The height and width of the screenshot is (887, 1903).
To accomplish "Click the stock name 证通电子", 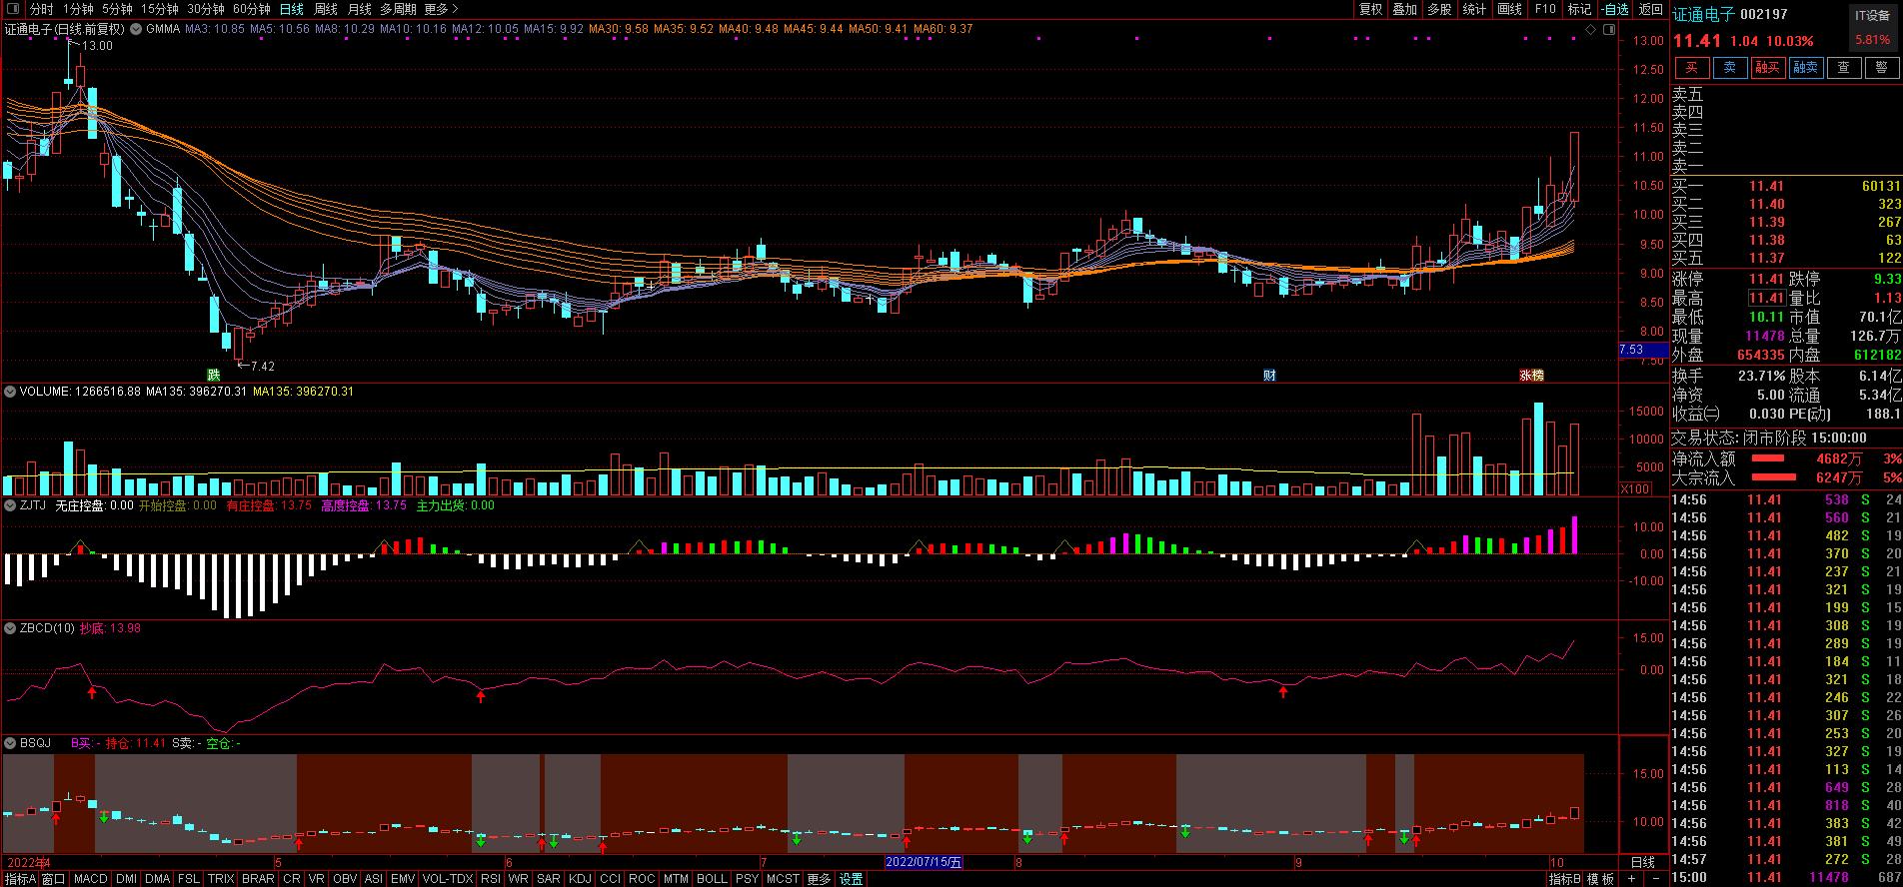I will [x=1703, y=14].
